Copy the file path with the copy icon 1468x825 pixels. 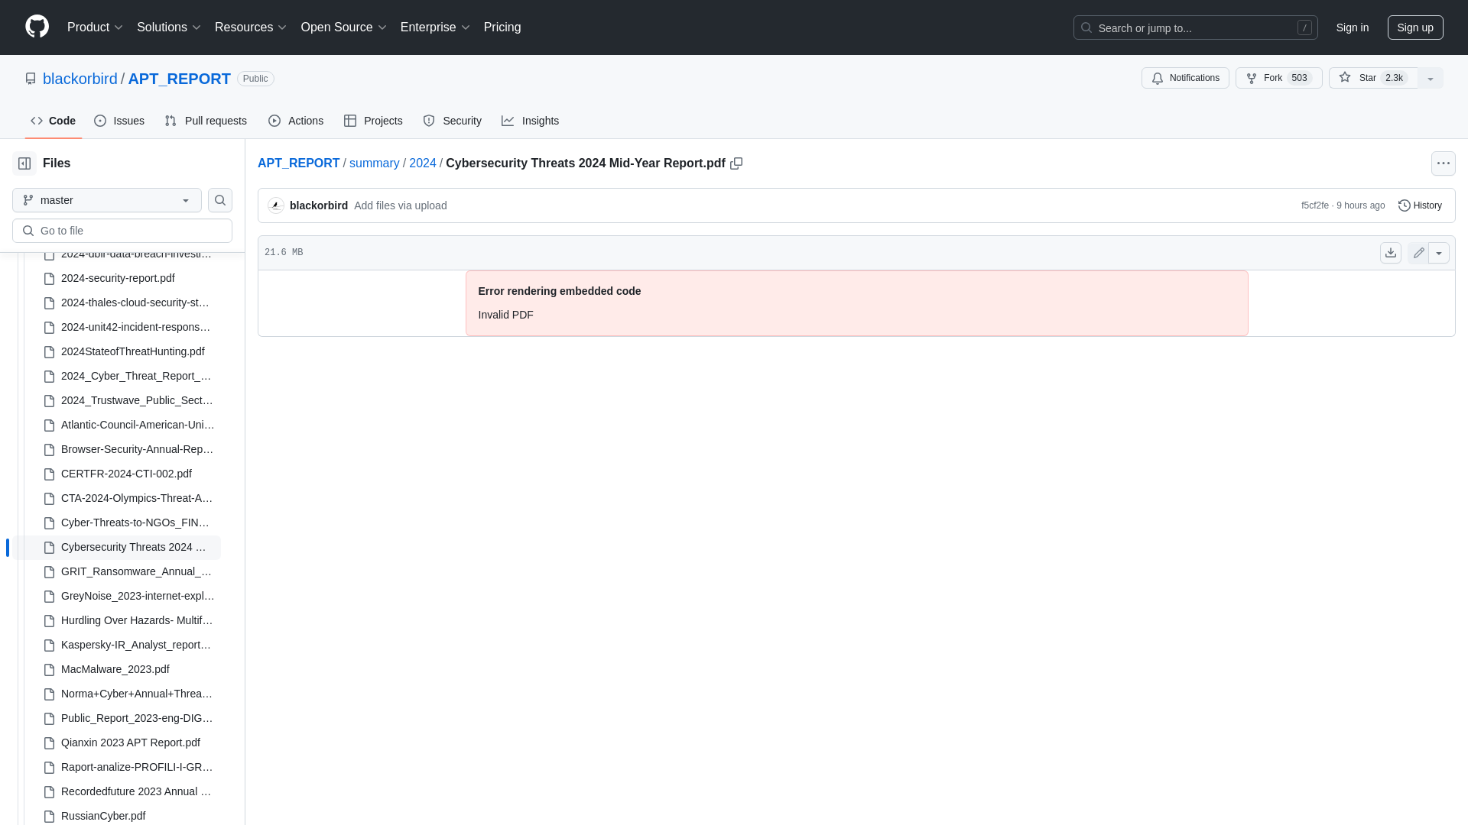point(736,163)
